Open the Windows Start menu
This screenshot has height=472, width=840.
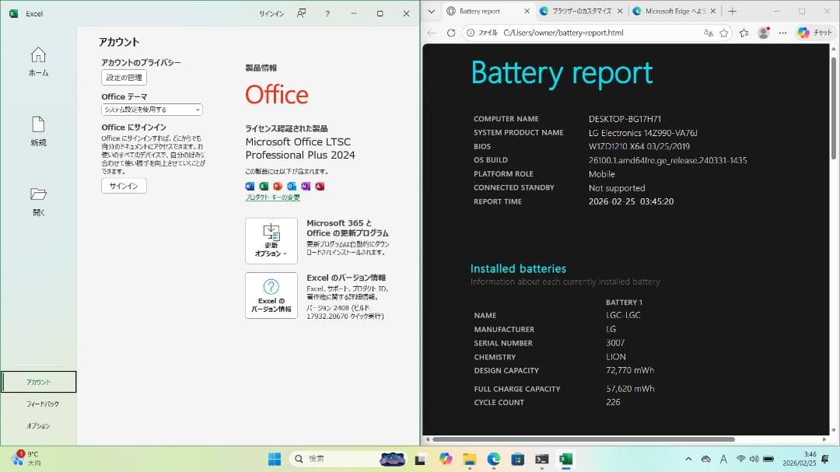coord(275,459)
